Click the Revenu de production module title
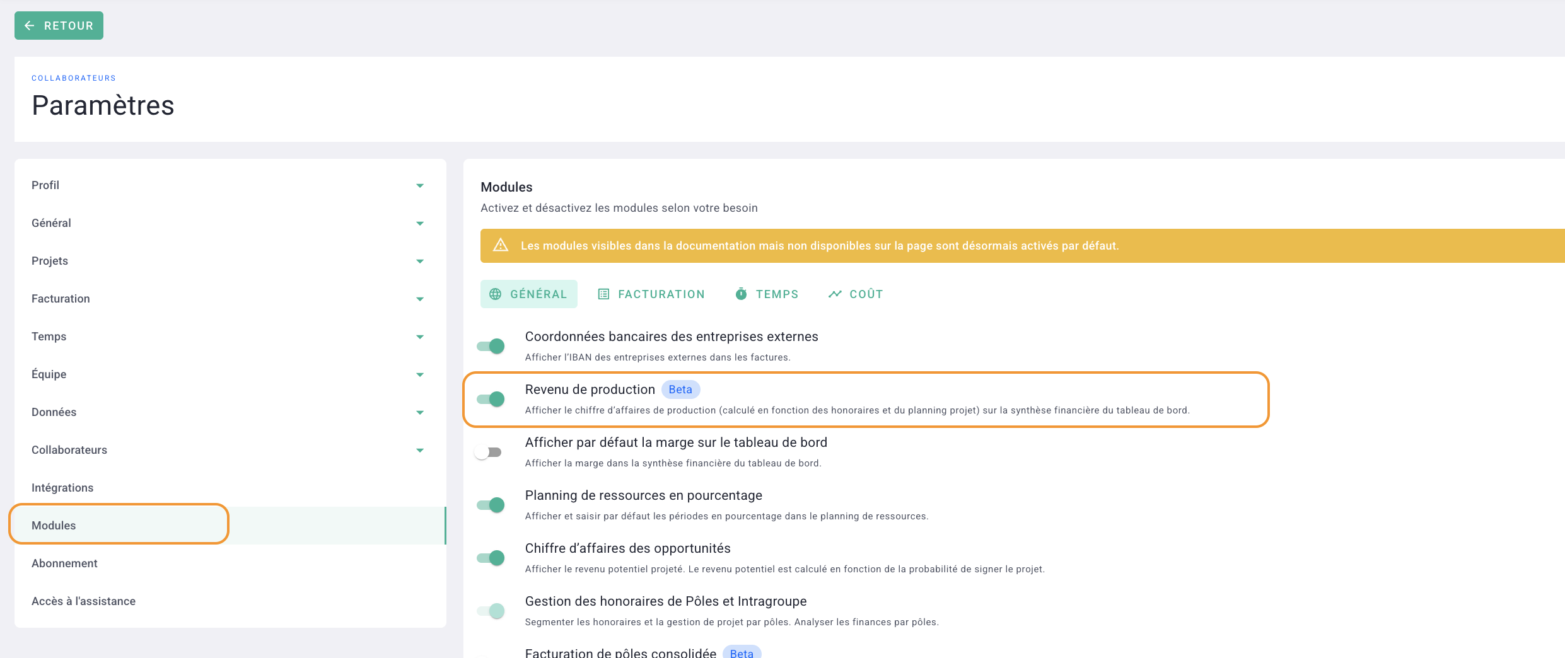Viewport: 1565px width, 658px height. tap(590, 390)
